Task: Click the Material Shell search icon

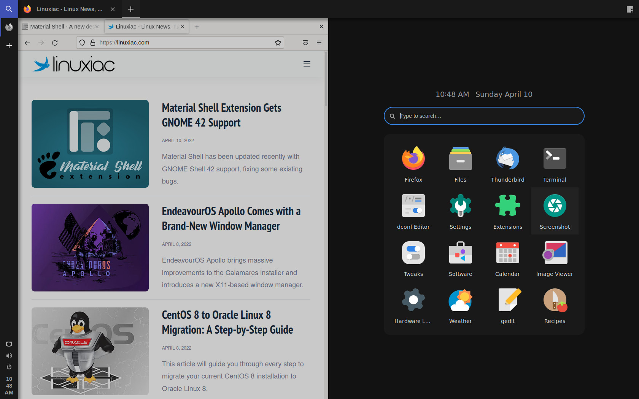Action: pyautogui.click(x=9, y=9)
